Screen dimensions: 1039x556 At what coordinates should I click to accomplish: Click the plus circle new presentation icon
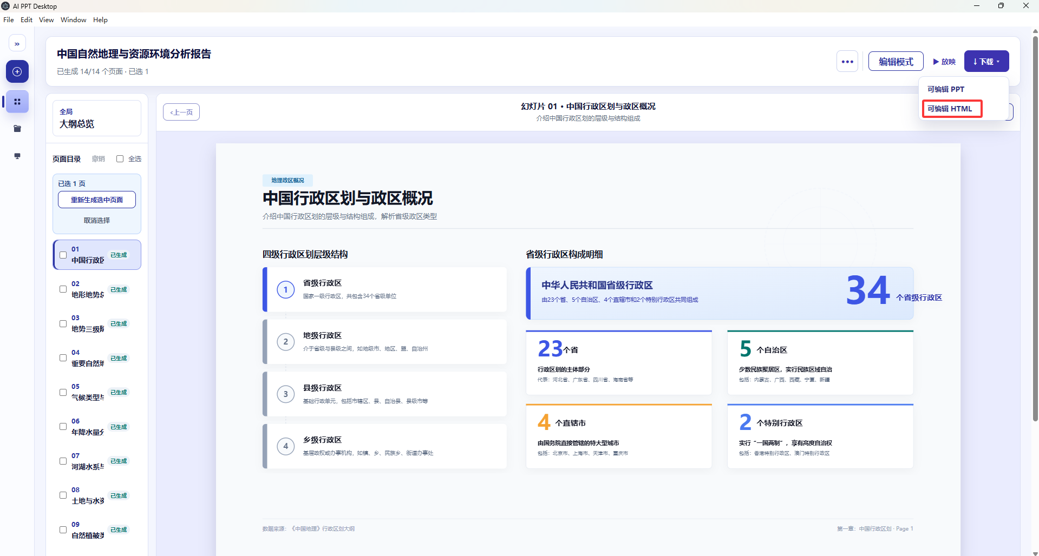point(17,71)
